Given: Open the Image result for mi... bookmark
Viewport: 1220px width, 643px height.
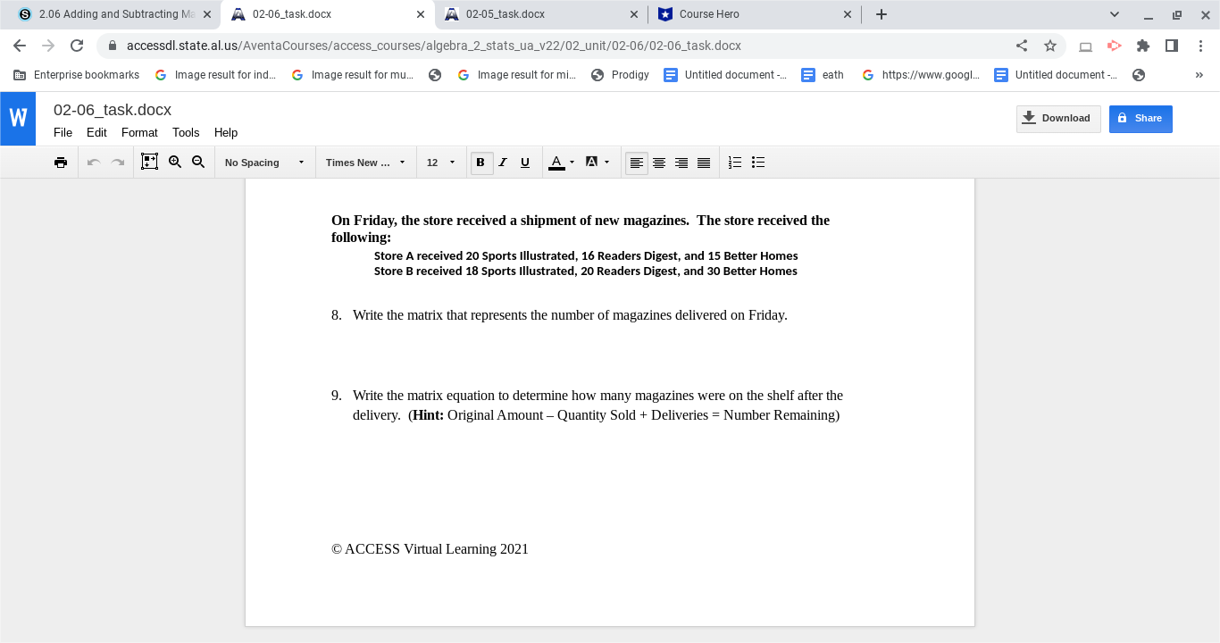Looking at the screenshot, I should 518,75.
